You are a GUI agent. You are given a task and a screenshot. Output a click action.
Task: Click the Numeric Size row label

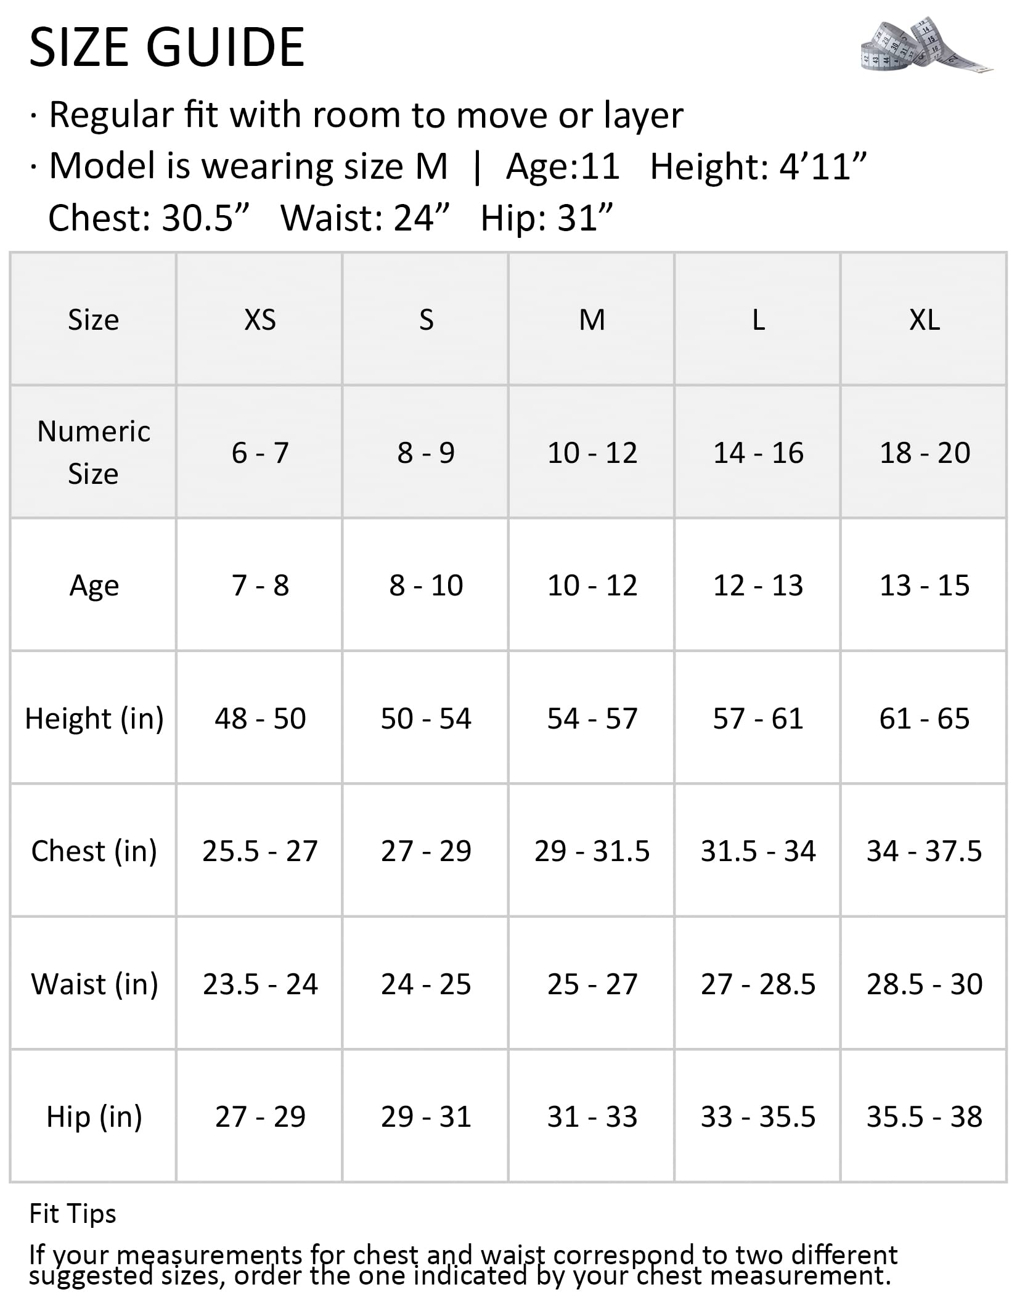coord(94,452)
